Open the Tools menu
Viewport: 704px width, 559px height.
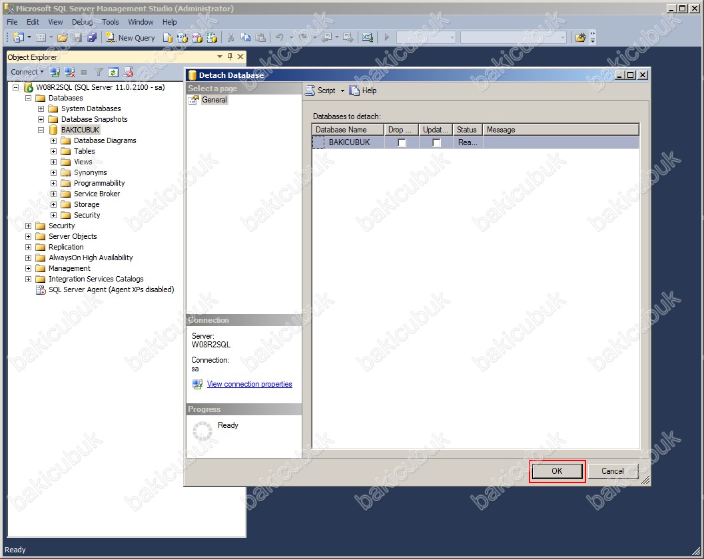coord(110,22)
